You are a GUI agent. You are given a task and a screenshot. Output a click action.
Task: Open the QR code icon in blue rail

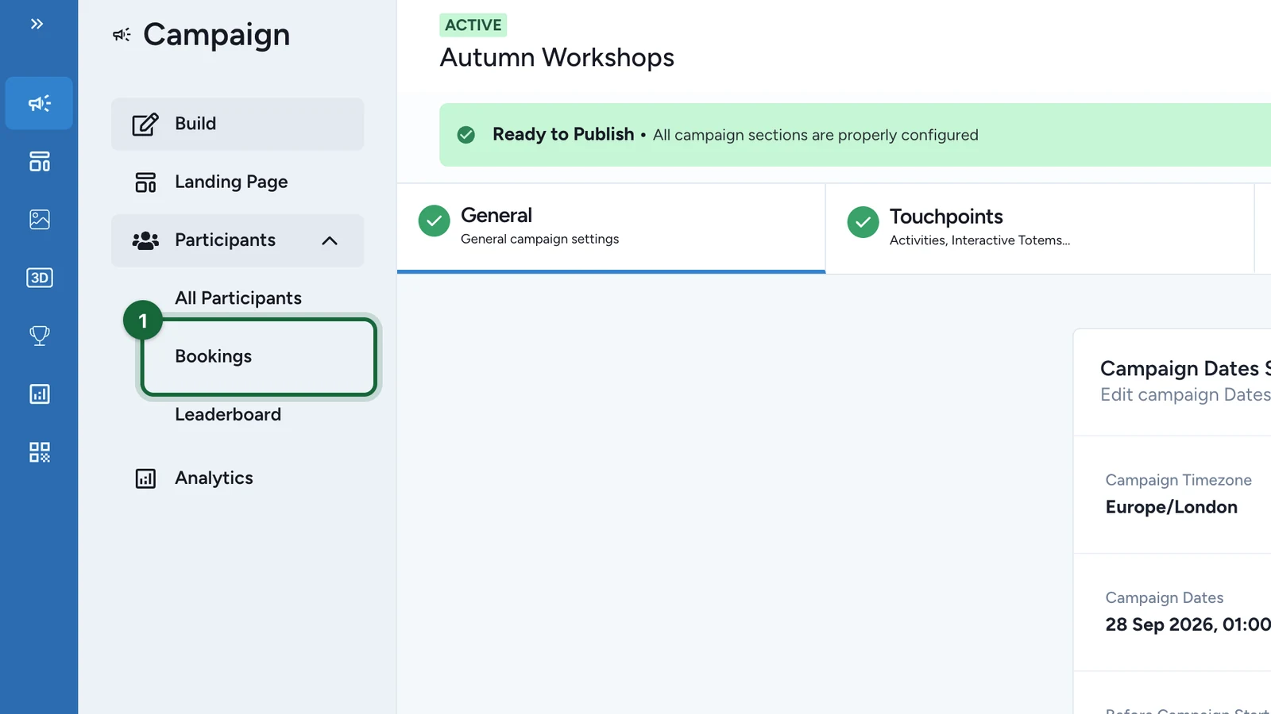(39, 452)
